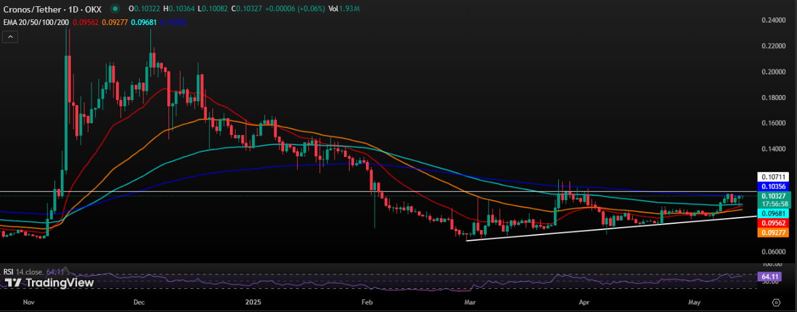797x312 pixels.
Task: Click white 0.10711 price label on axis
Action: point(773,177)
